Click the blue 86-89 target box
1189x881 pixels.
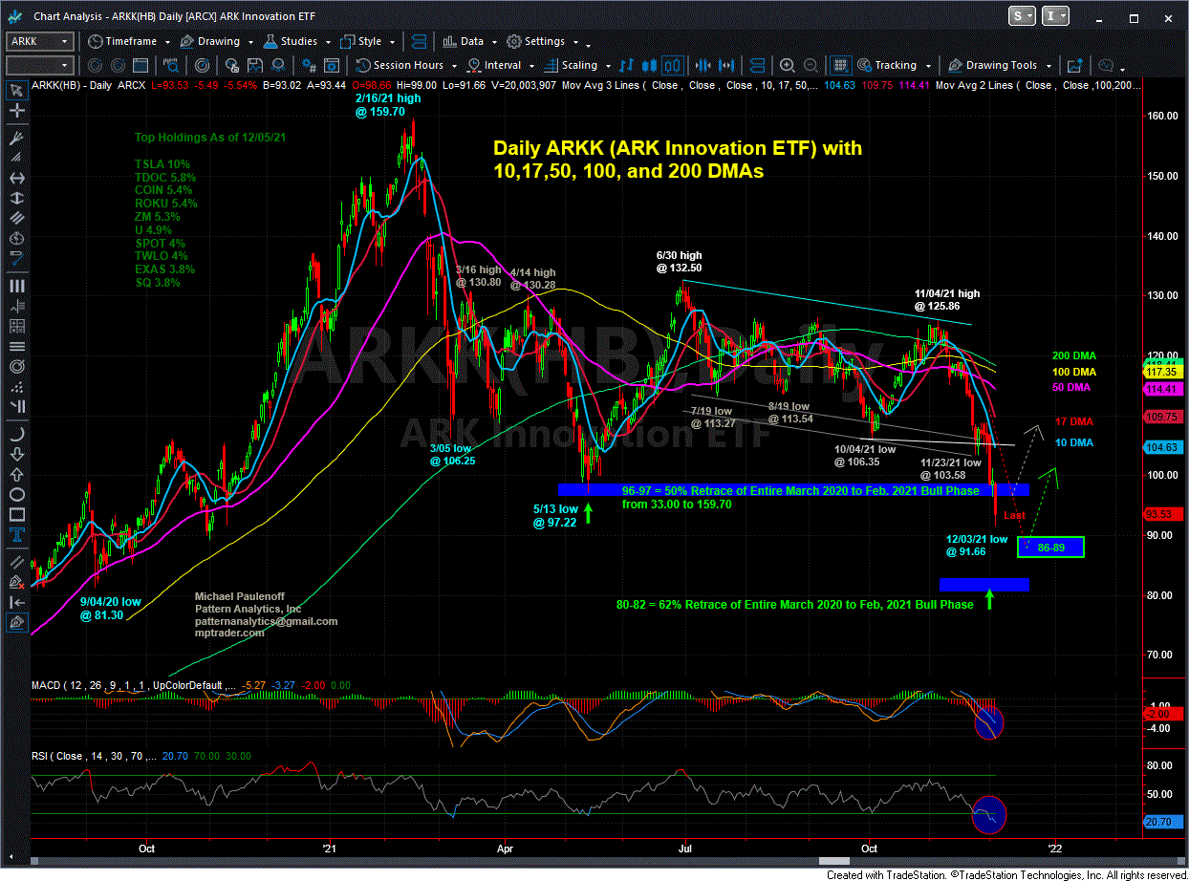point(1051,548)
